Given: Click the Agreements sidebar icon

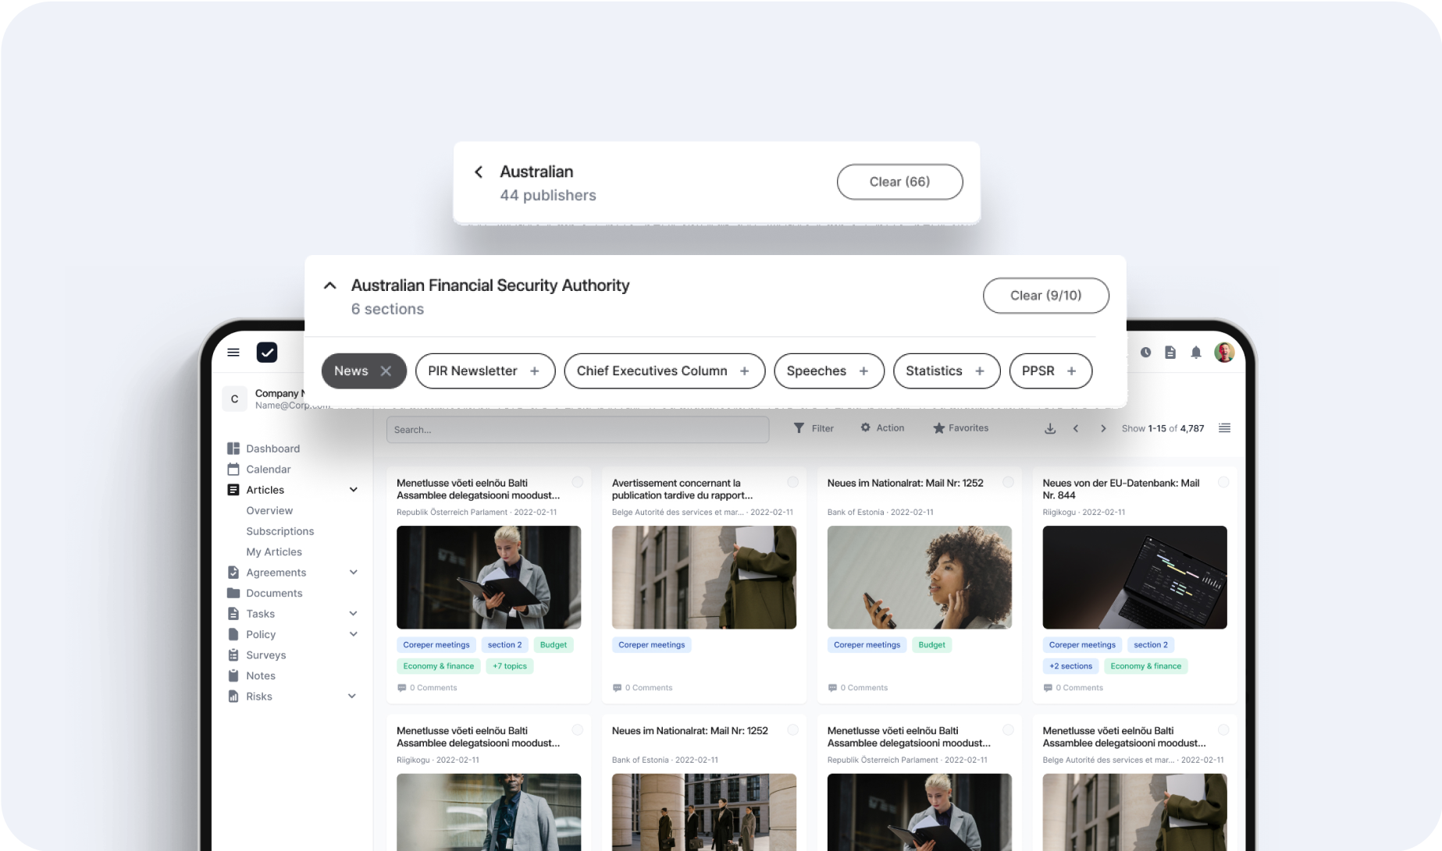Looking at the screenshot, I should click(x=233, y=573).
